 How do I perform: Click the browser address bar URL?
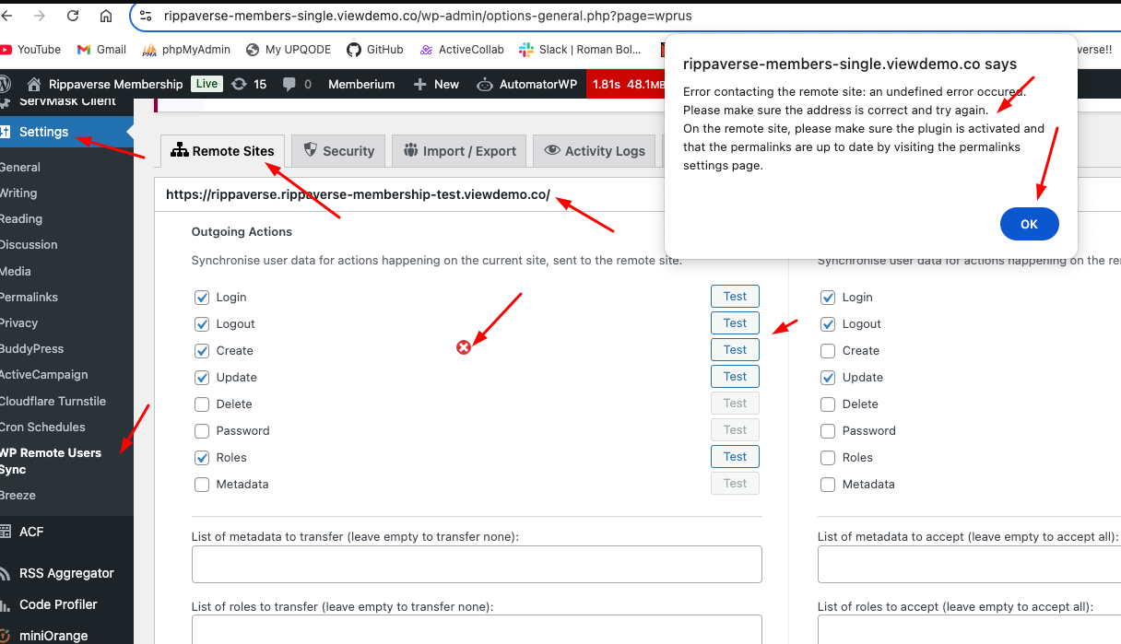pyautogui.click(x=428, y=16)
